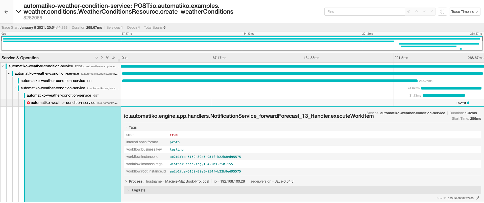The width and height of the screenshot is (484, 203).
Task: Open keyboard shortcuts button
Action: (x=442, y=12)
